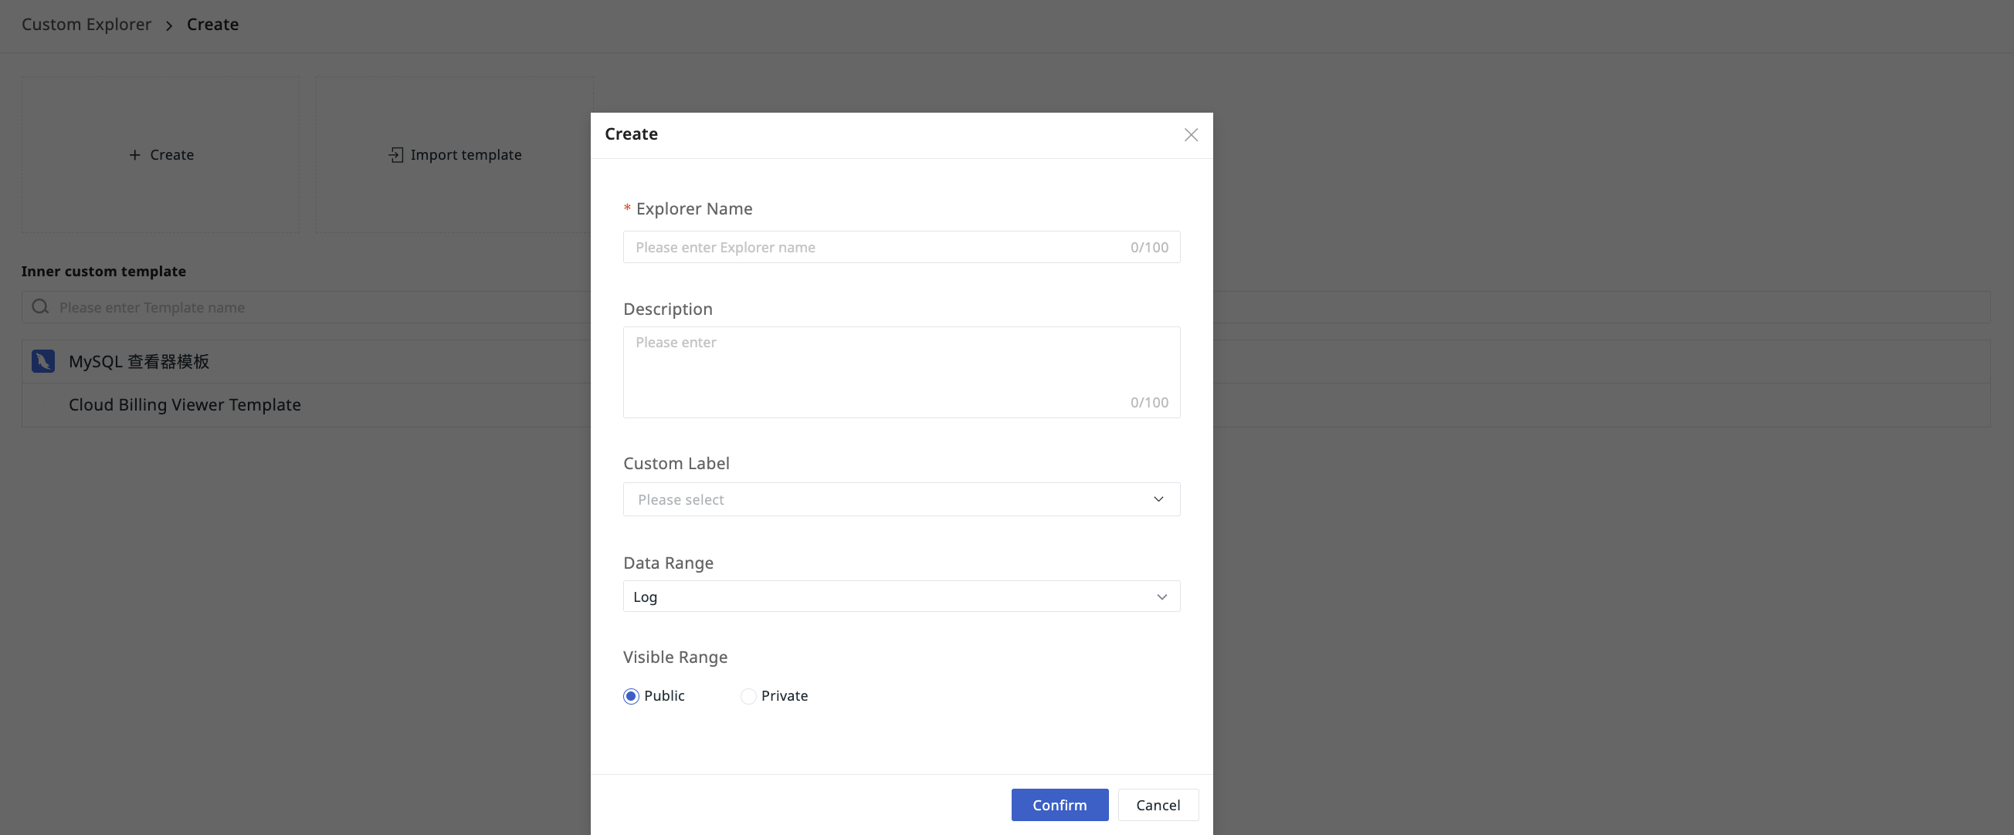Click the Data Range dropdown chevron arrow

click(x=1161, y=597)
